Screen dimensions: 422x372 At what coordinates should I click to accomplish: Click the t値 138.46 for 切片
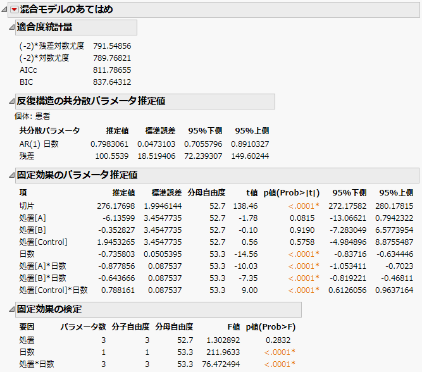click(x=245, y=206)
